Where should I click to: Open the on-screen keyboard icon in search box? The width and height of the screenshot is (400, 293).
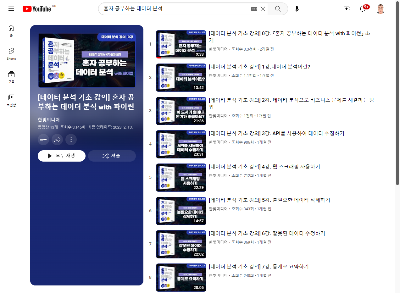click(x=254, y=9)
